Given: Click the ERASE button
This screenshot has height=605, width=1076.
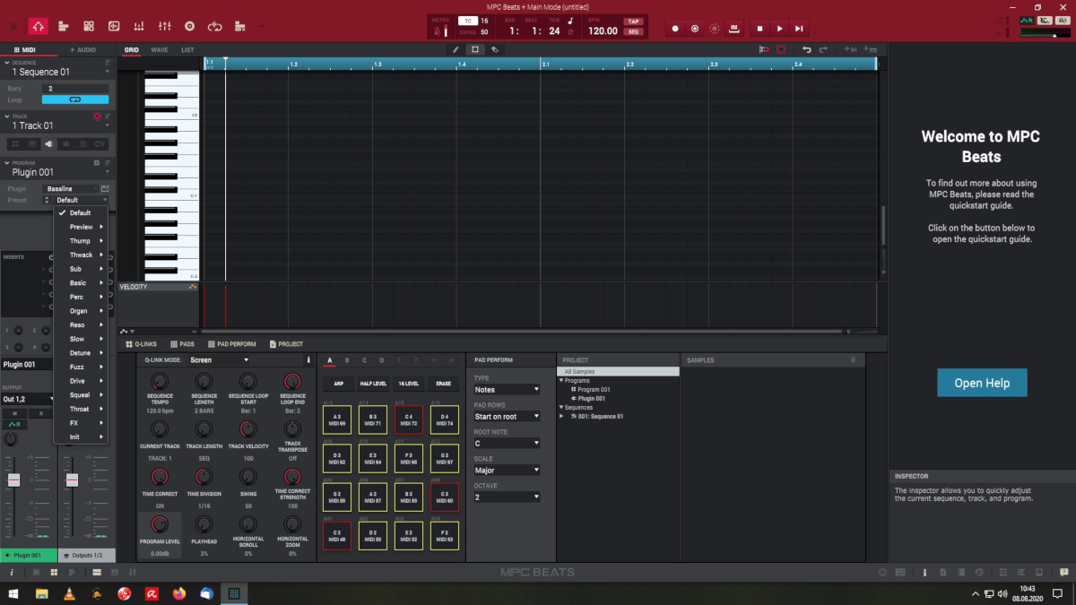Looking at the screenshot, I should (x=443, y=383).
